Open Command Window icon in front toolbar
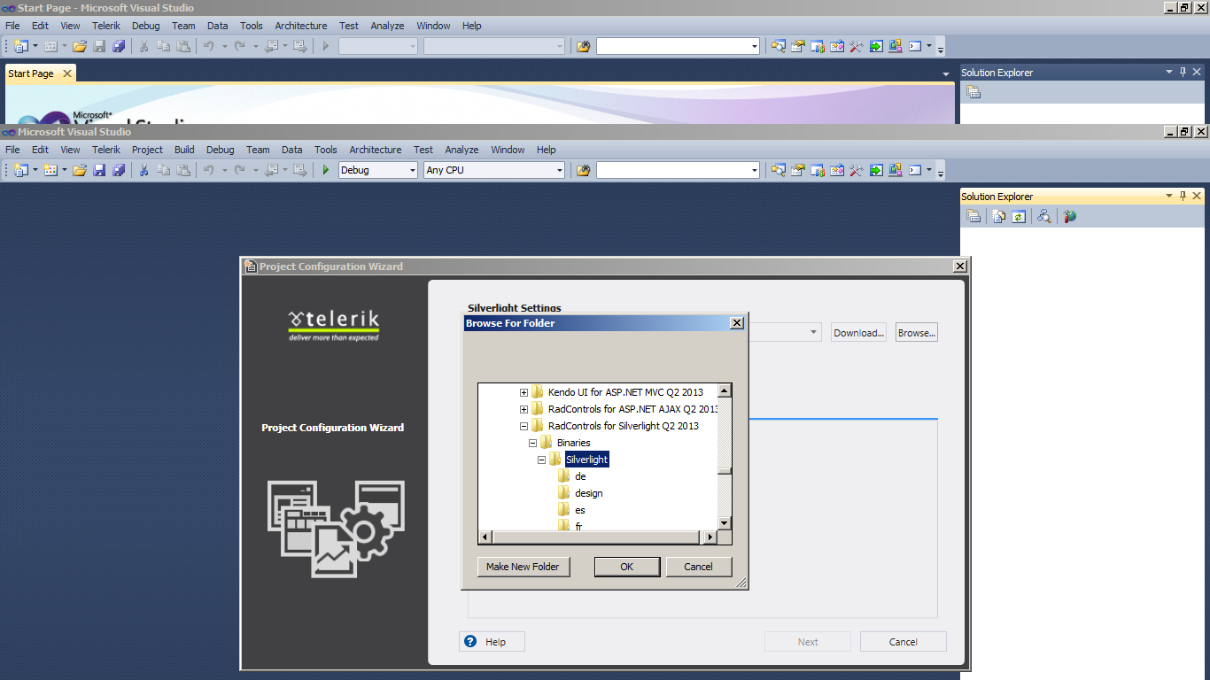This screenshot has width=1210, height=680. click(x=915, y=170)
